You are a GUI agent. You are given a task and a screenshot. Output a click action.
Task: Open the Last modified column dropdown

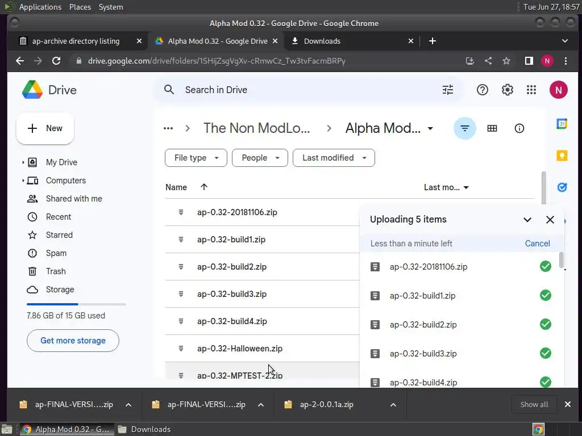[x=466, y=187]
